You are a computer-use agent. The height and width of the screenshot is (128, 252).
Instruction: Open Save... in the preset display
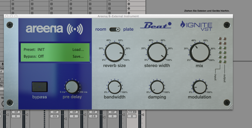78,56
